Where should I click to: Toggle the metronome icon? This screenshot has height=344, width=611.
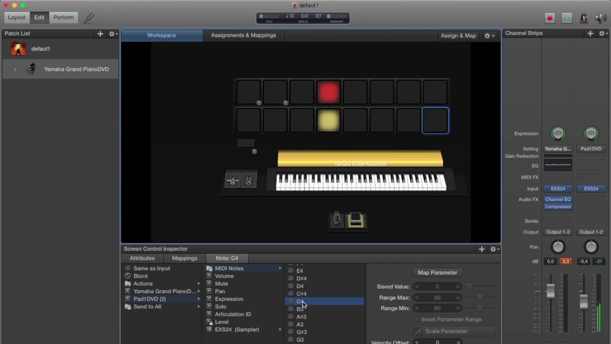tap(584, 18)
